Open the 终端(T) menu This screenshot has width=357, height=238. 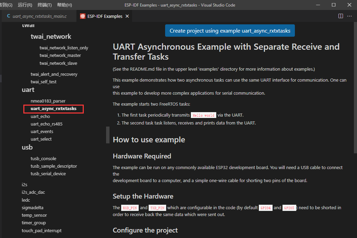tap(45, 5)
